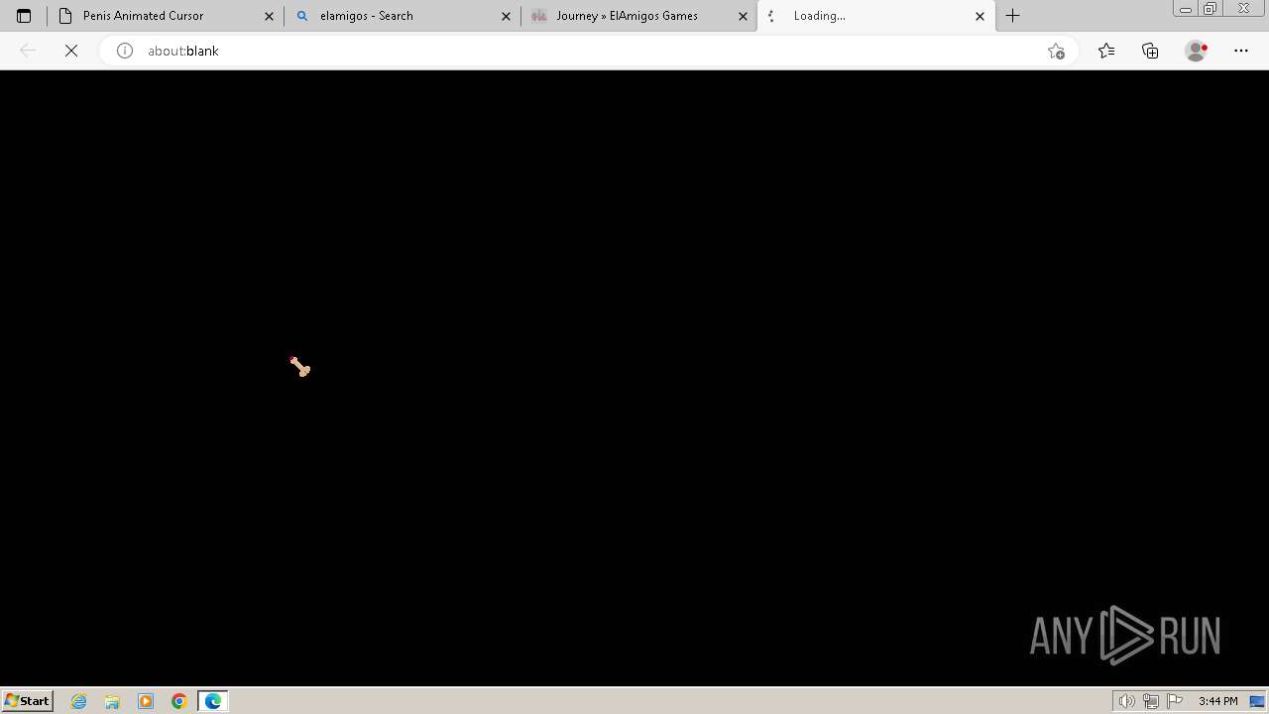1269x714 pixels.
Task: Launch Google Chrome from taskbar
Action: 179,701
